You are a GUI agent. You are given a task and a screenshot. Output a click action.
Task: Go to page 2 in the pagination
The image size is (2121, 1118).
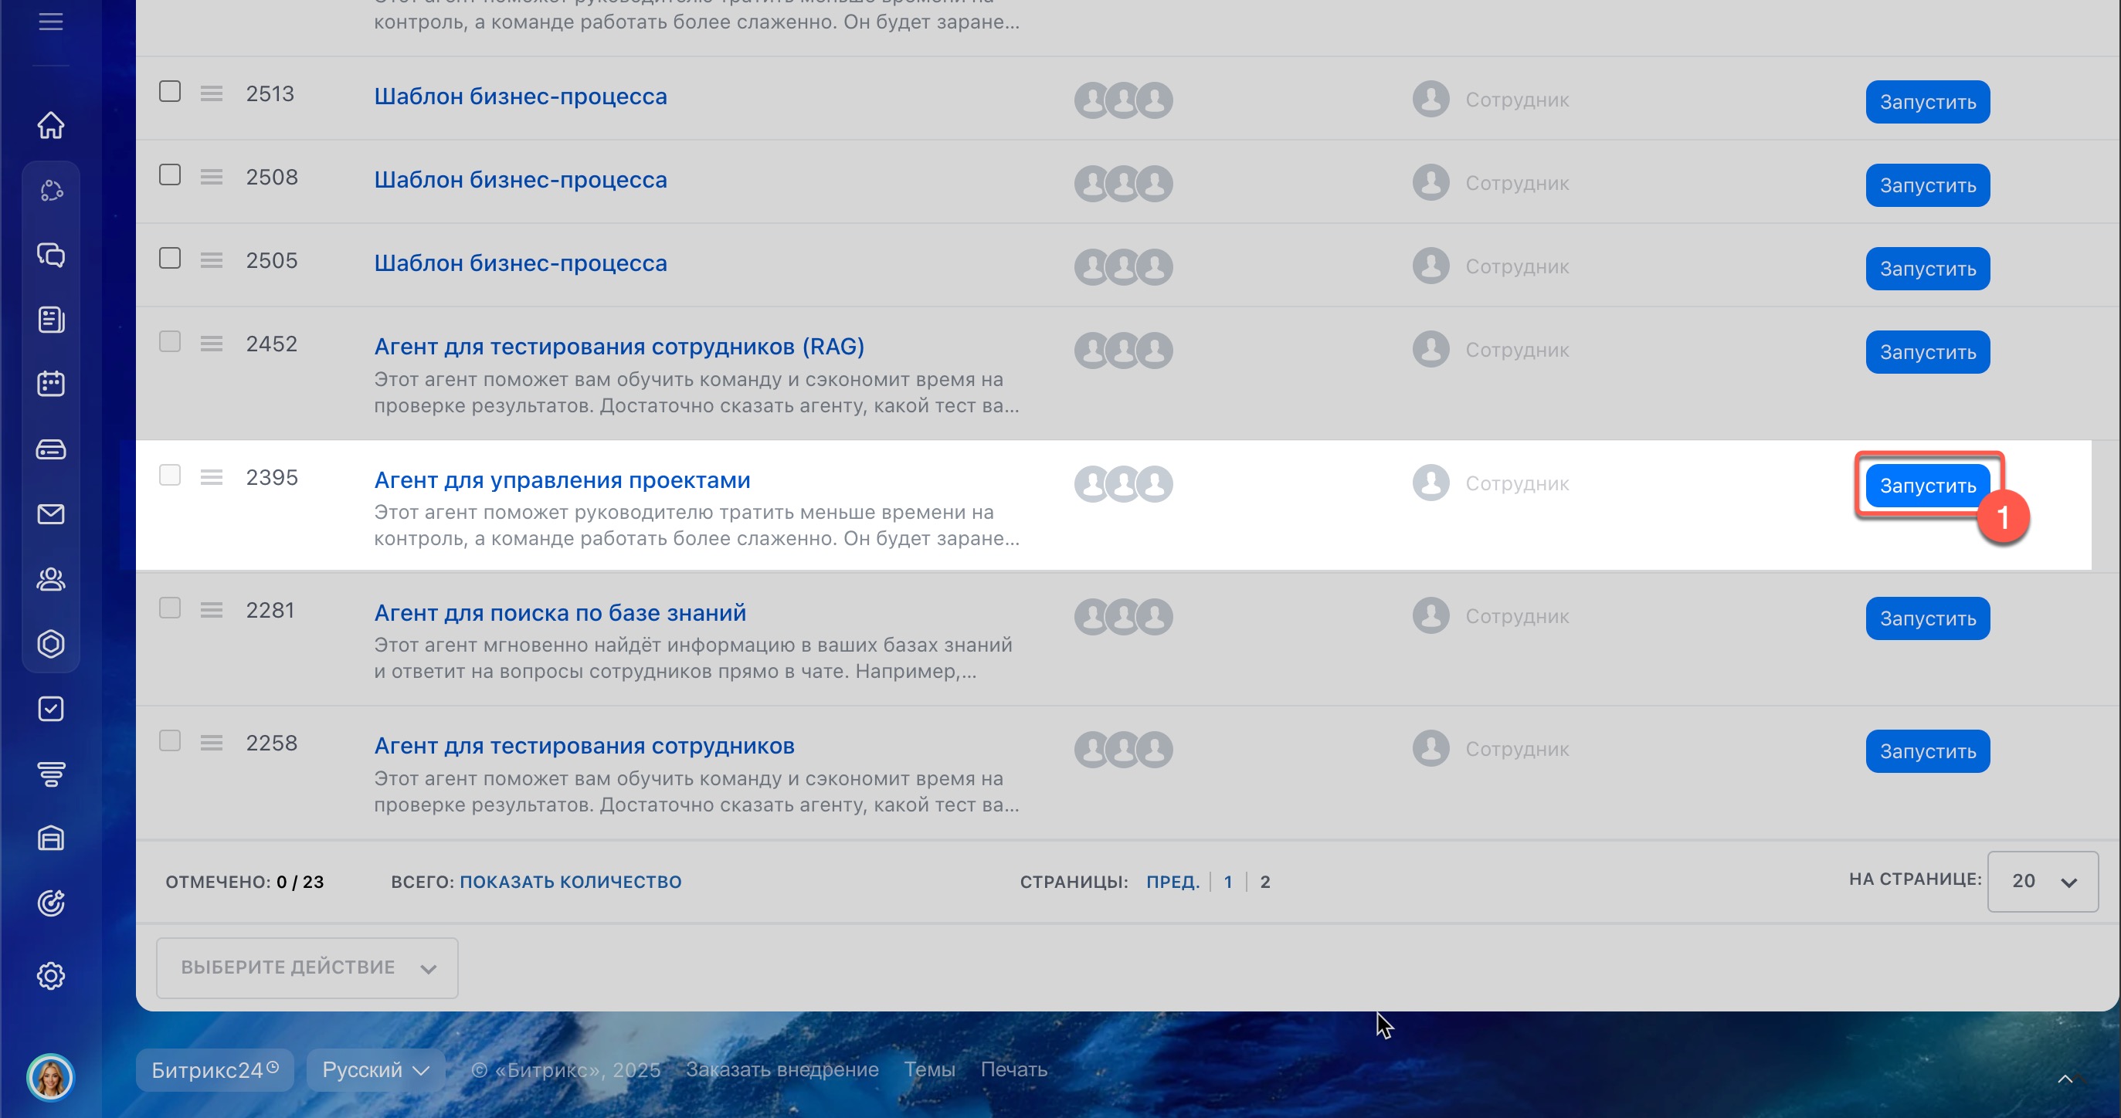(1264, 882)
